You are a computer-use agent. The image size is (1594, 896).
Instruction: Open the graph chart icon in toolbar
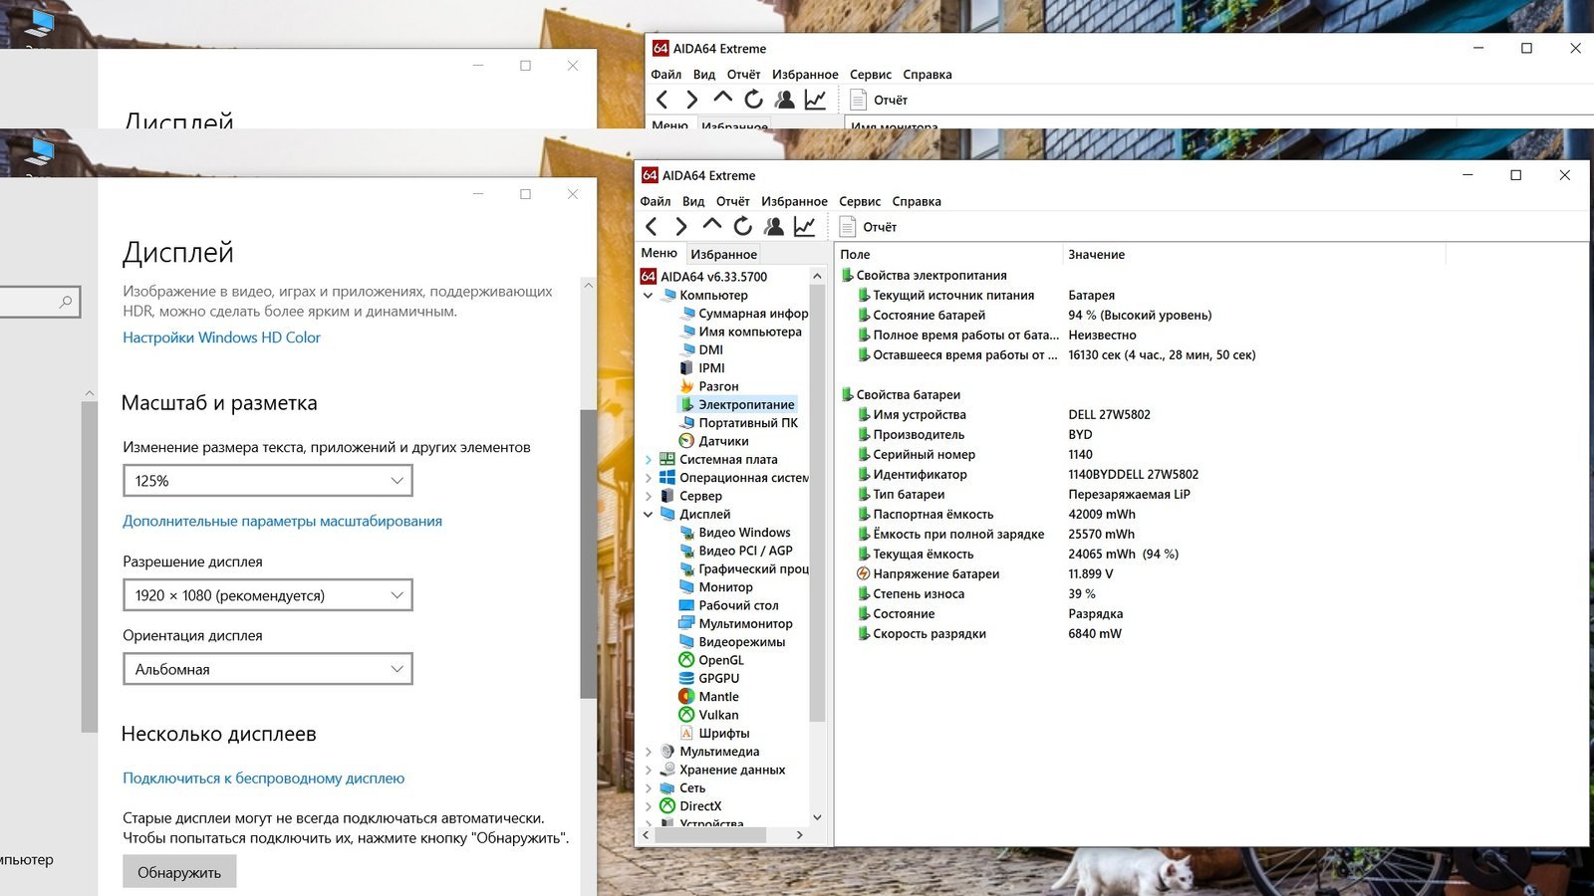804,227
